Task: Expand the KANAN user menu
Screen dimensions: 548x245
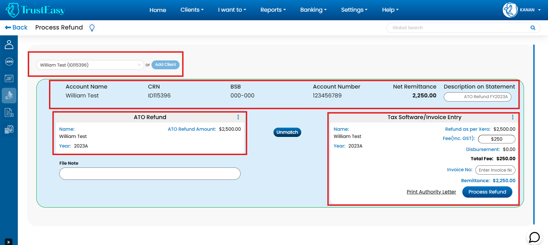Action: point(522,10)
